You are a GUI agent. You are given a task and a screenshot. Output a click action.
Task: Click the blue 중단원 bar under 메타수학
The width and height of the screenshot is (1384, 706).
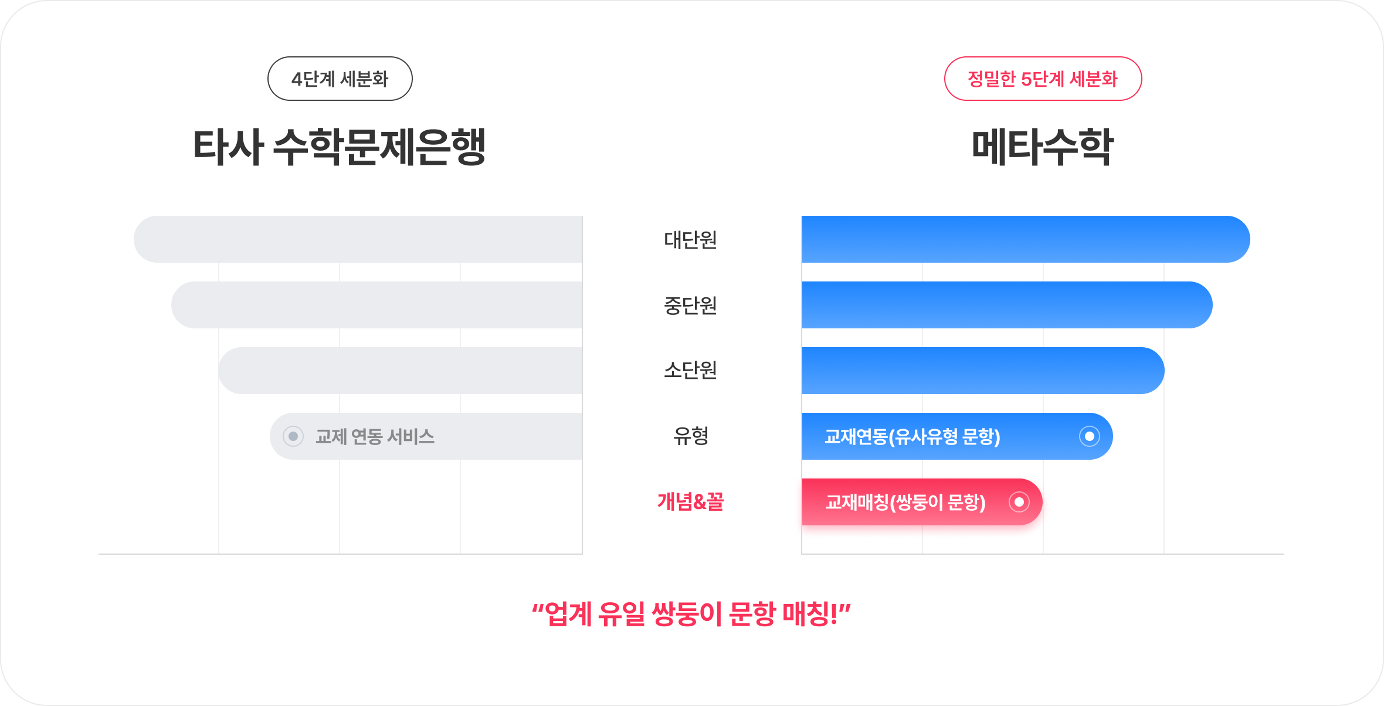(x=1006, y=305)
